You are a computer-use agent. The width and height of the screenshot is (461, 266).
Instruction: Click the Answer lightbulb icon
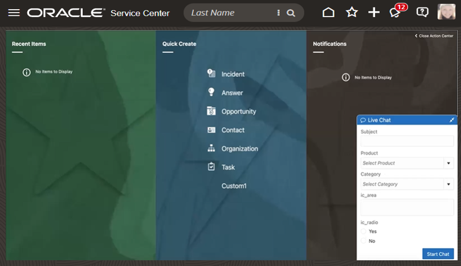pos(211,92)
